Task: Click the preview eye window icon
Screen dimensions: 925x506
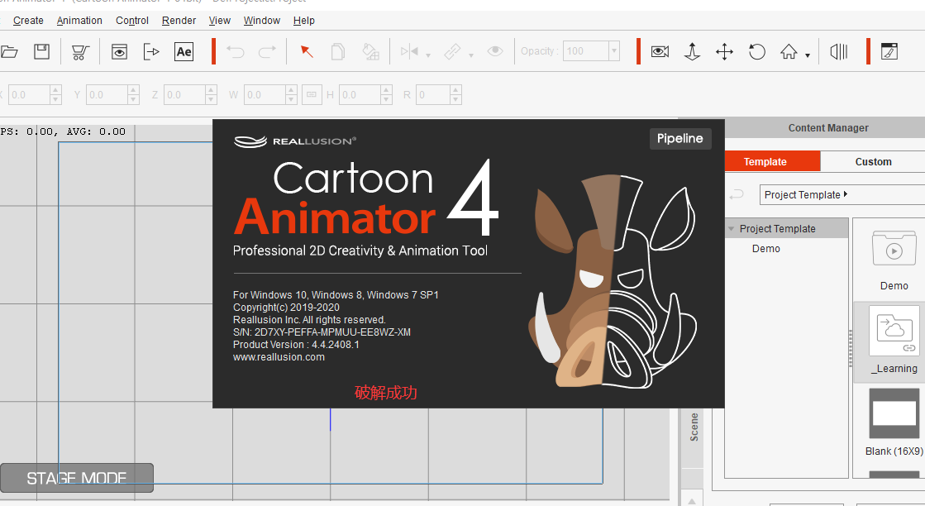Action: pos(119,52)
